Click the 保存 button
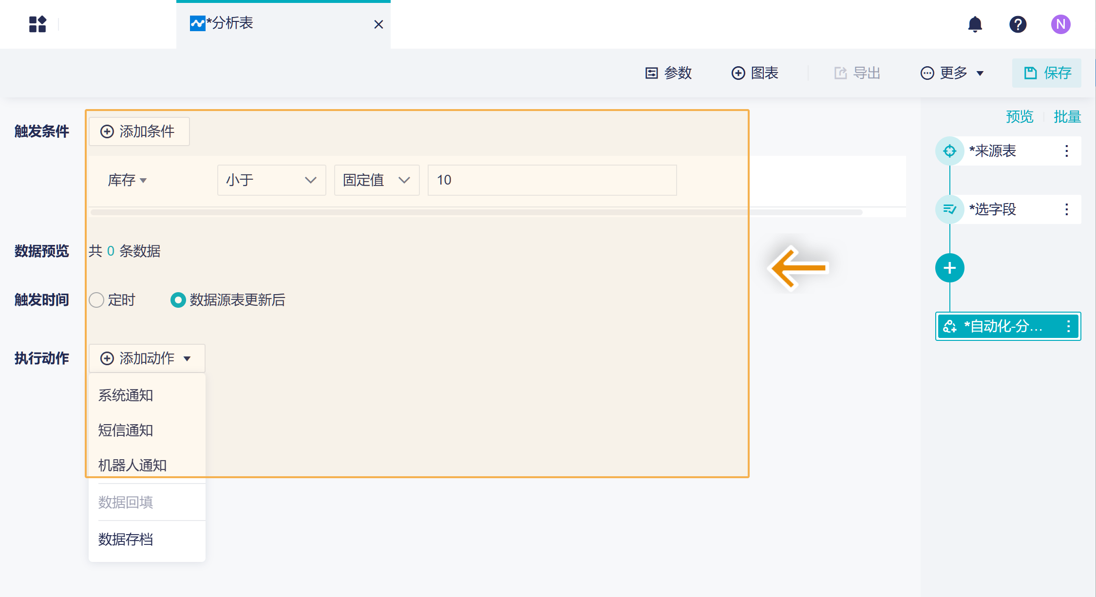The height and width of the screenshot is (597, 1096). 1047,73
